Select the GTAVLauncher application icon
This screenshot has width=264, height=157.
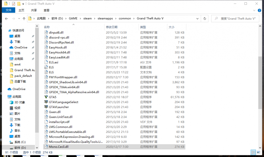[46, 107]
